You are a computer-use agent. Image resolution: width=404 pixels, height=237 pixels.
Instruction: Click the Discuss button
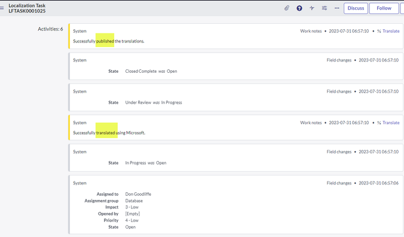tap(356, 8)
